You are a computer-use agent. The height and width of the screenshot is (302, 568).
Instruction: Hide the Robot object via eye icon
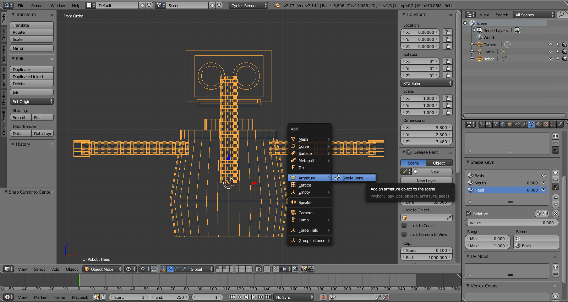pos(550,59)
